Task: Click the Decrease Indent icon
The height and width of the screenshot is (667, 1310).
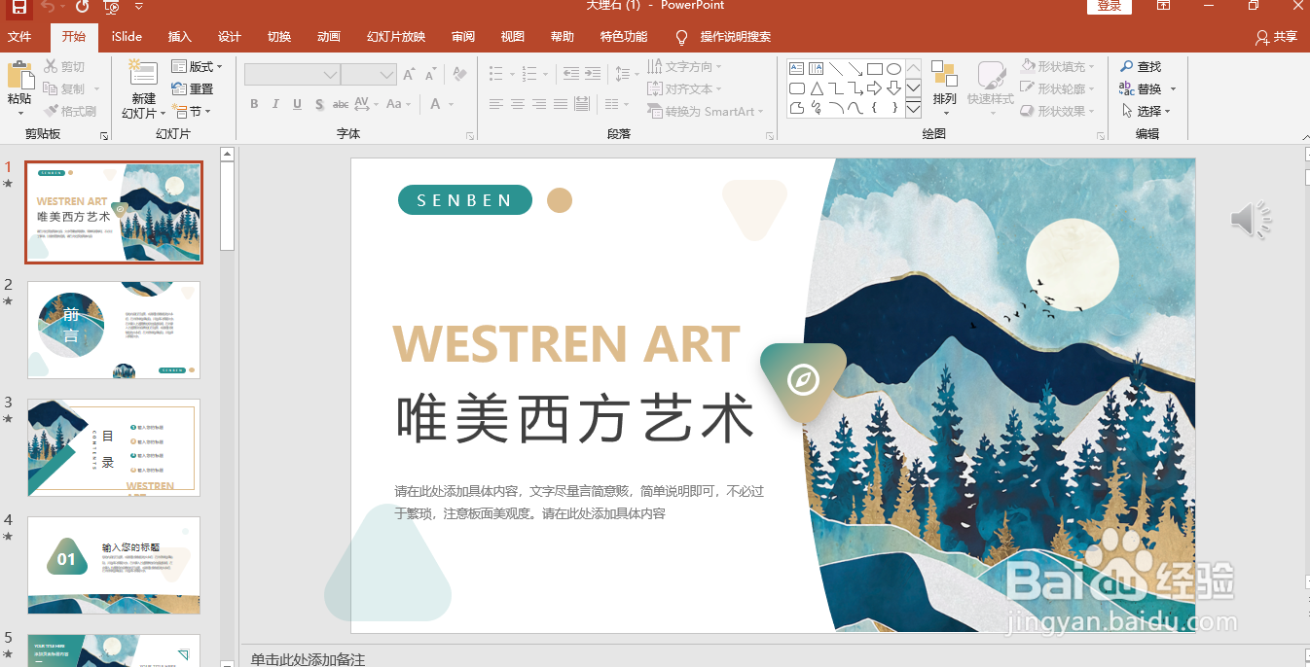Action: (x=570, y=74)
